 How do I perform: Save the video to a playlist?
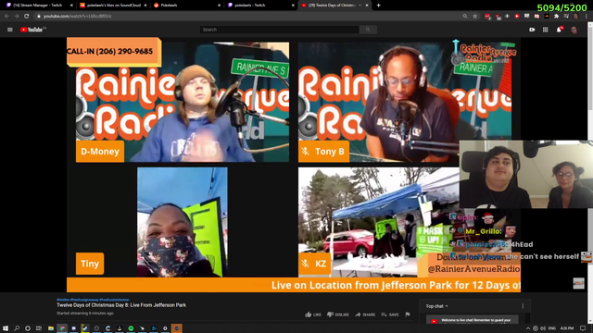(390, 314)
